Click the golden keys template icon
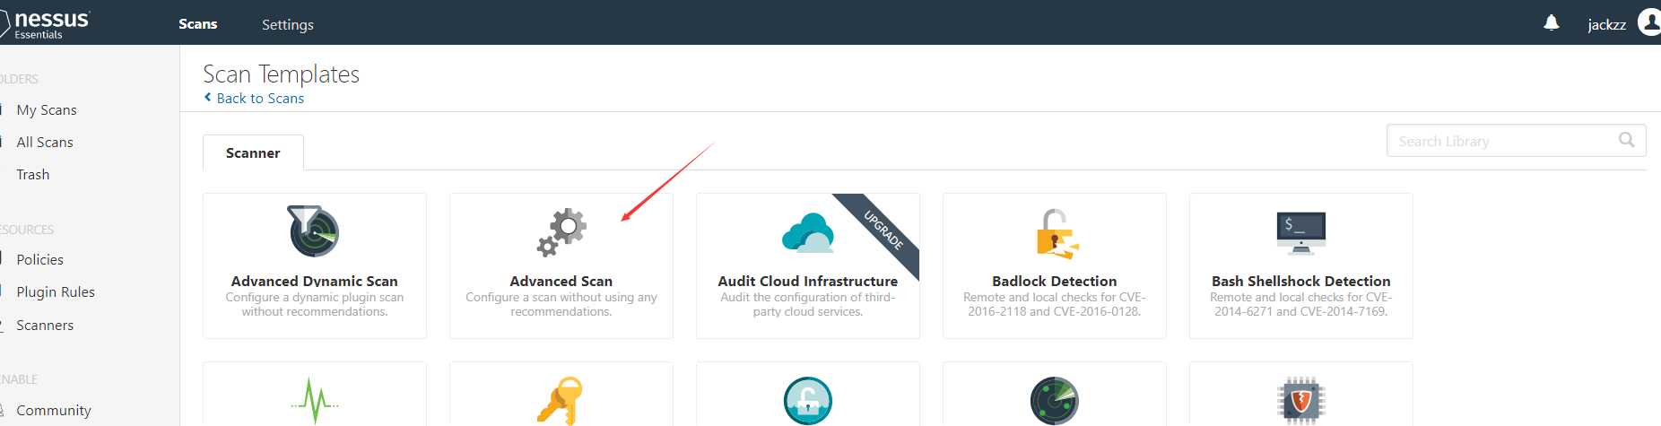The image size is (1661, 426). [x=561, y=401]
